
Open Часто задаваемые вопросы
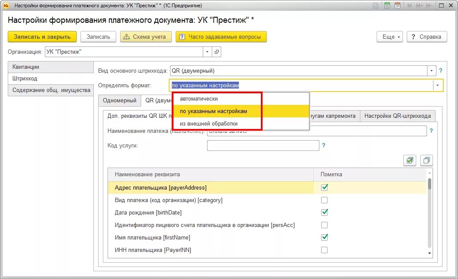coord(221,37)
